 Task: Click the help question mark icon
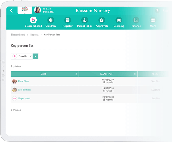(x=157, y=11)
